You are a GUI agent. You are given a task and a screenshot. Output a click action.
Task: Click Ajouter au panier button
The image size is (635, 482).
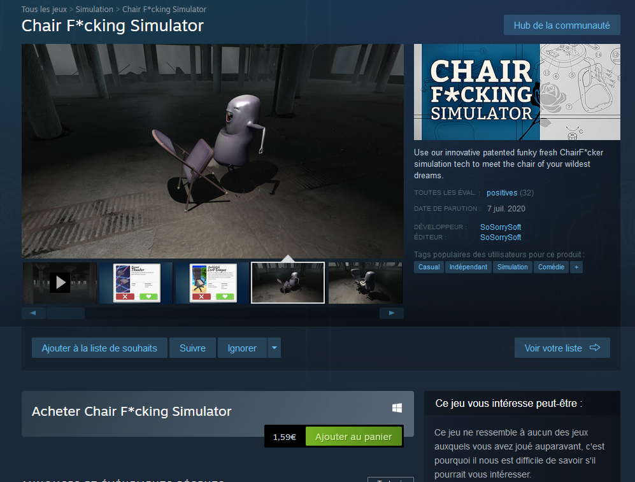pyautogui.click(x=353, y=437)
